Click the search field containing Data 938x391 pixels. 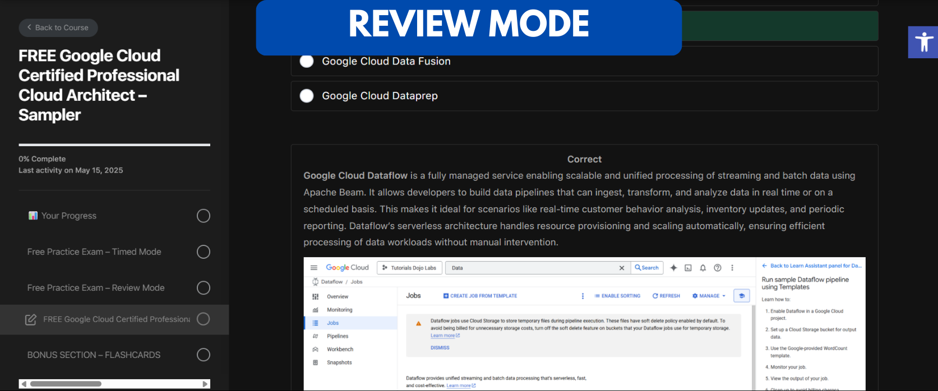[538, 268]
